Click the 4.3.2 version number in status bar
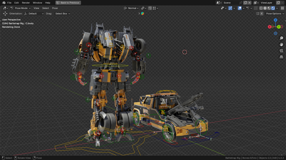Screen dimensions: 286x160 click(x=281, y=158)
